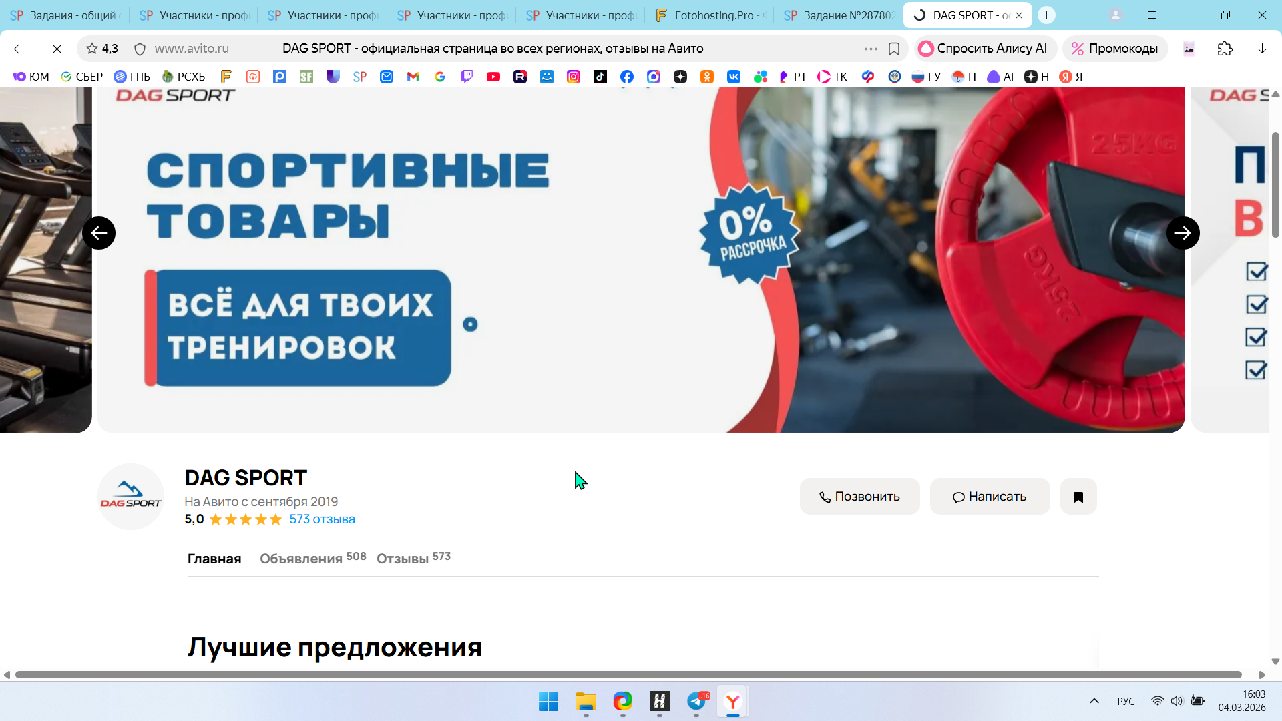Switch to the Отзывы 573 tab

point(413,558)
